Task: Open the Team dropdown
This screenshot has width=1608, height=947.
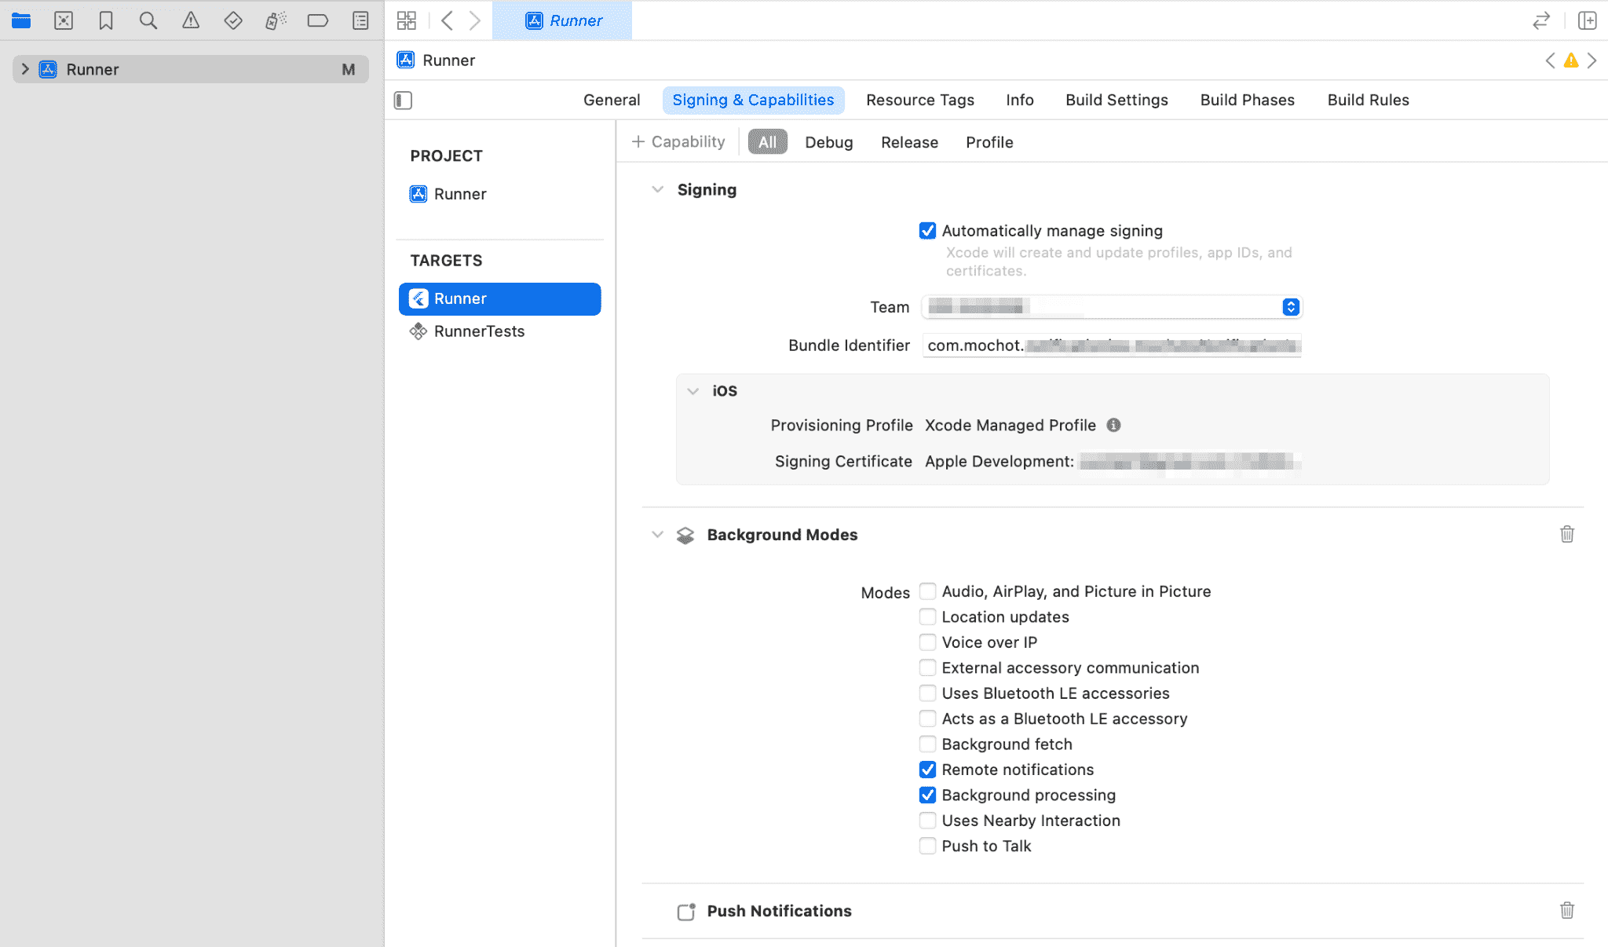Action: point(1112,307)
